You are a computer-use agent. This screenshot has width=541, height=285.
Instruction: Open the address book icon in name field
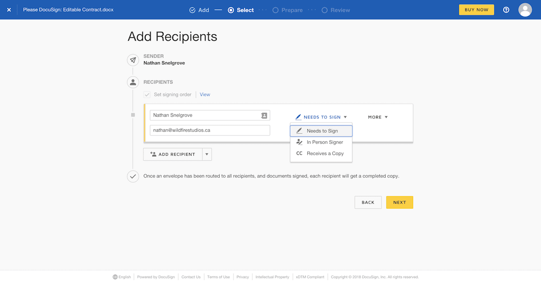pos(264,116)
